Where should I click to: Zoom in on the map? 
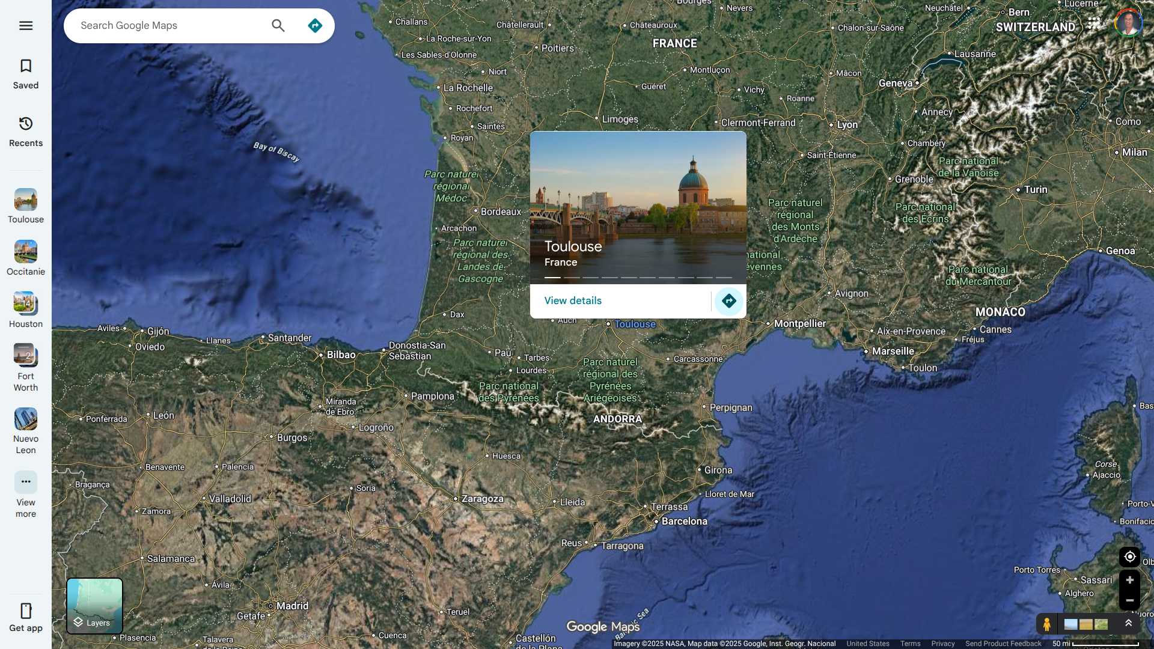[x=1129, y=580]
